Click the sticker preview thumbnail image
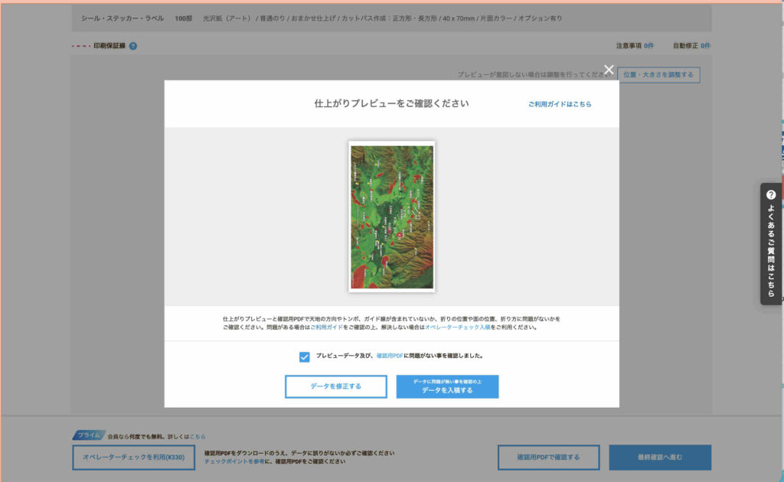The image size is (784, 482). [x=391, y=217]
